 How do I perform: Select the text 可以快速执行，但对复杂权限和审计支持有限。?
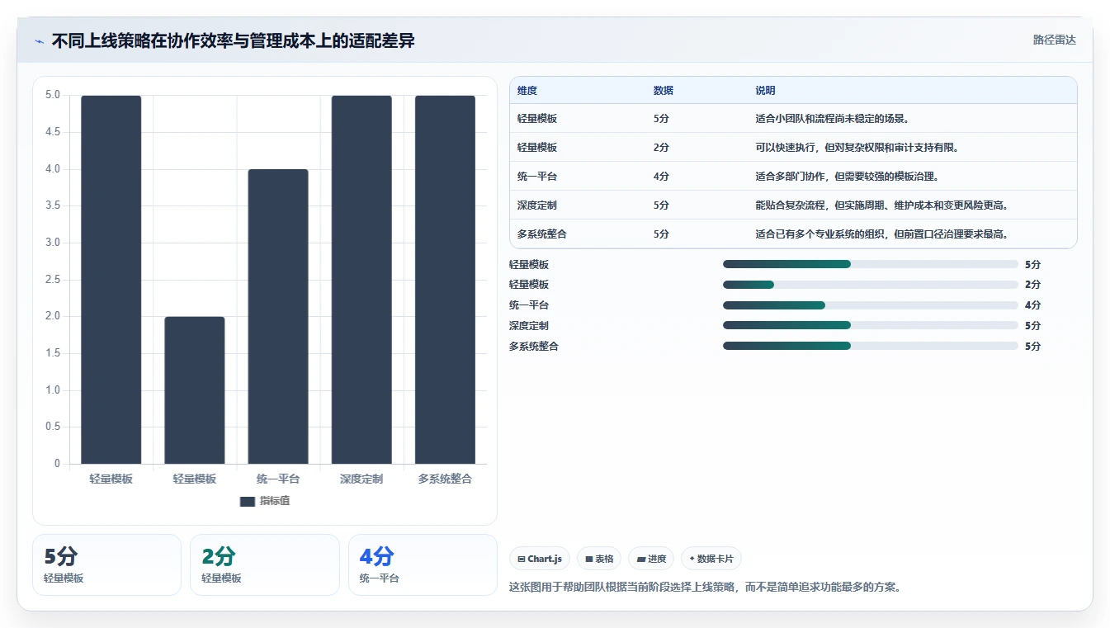tap(857, 148)
